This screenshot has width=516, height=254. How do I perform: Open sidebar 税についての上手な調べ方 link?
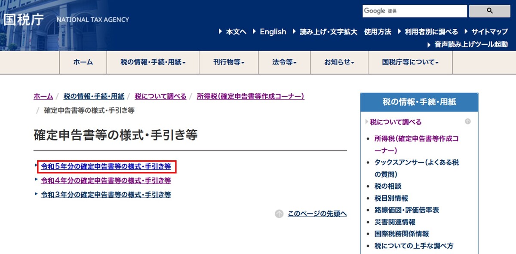point(414,246)
